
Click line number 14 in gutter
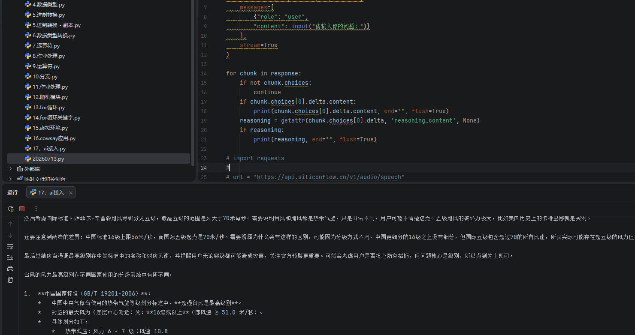tap(204, 73)
